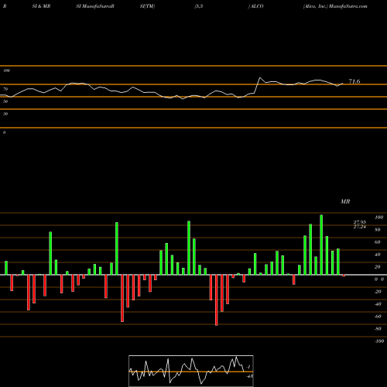This screenshot has width=387, height=387.
Task: Click the SI MunafaSutraR header text
Action: [x=95, y=6]
